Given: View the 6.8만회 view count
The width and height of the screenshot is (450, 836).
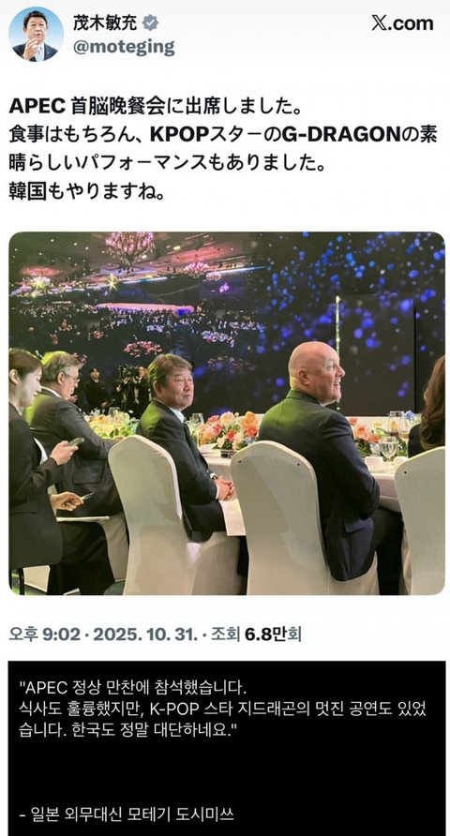Looking at the screenshot, I should [x=273, y=634].
